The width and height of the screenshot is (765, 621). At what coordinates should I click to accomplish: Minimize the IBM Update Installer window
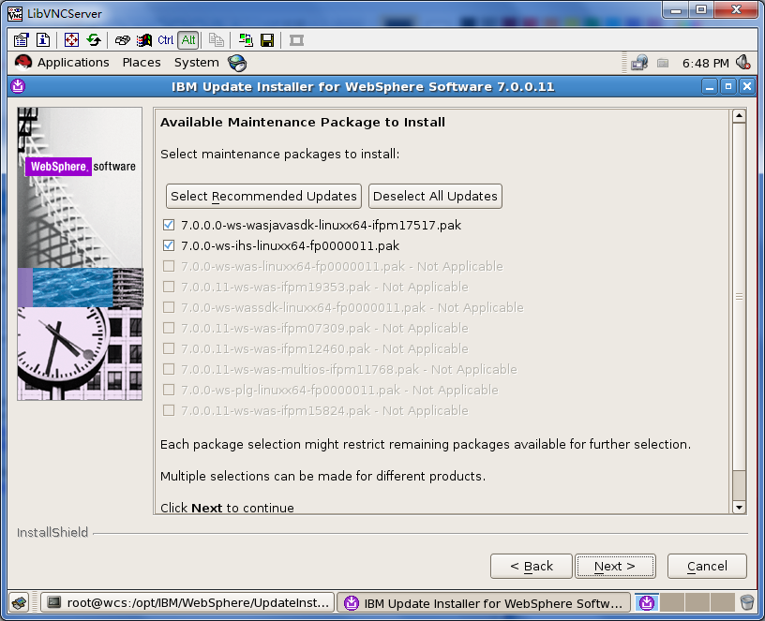point(710,87)
